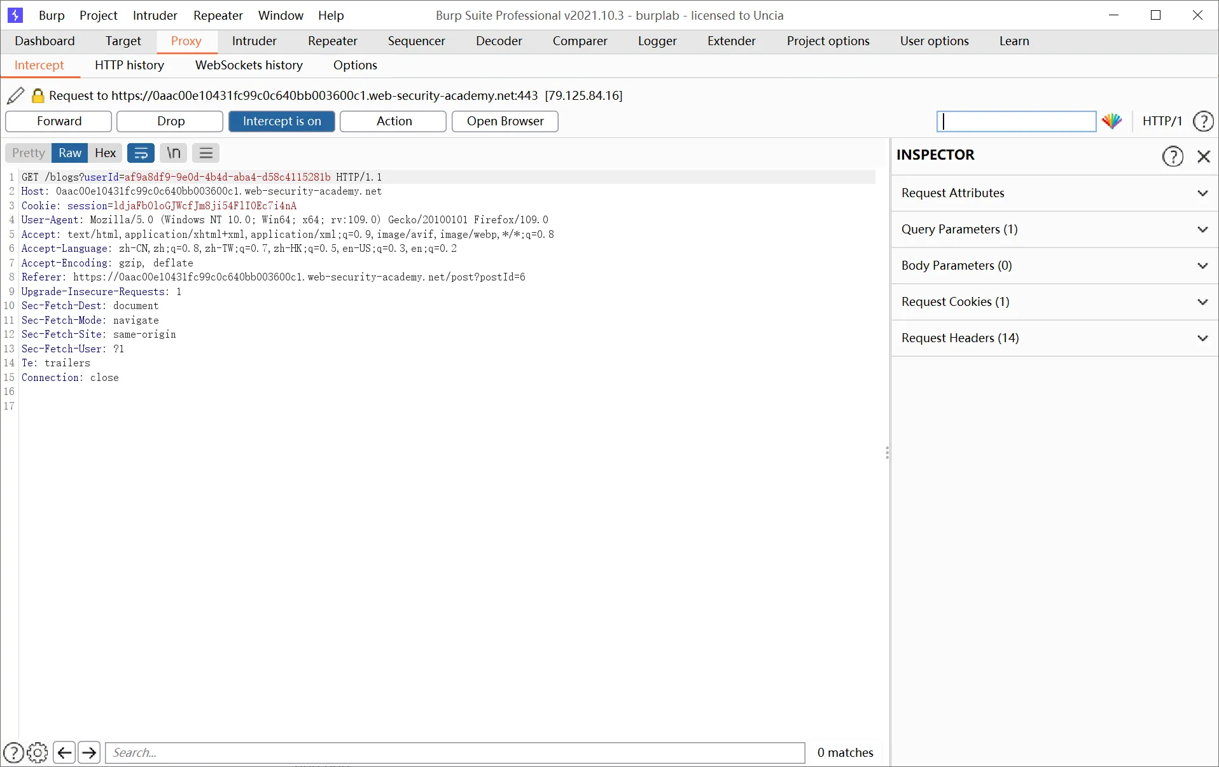Expand Request Cookies (1) section

click(x=1055, y=301)
